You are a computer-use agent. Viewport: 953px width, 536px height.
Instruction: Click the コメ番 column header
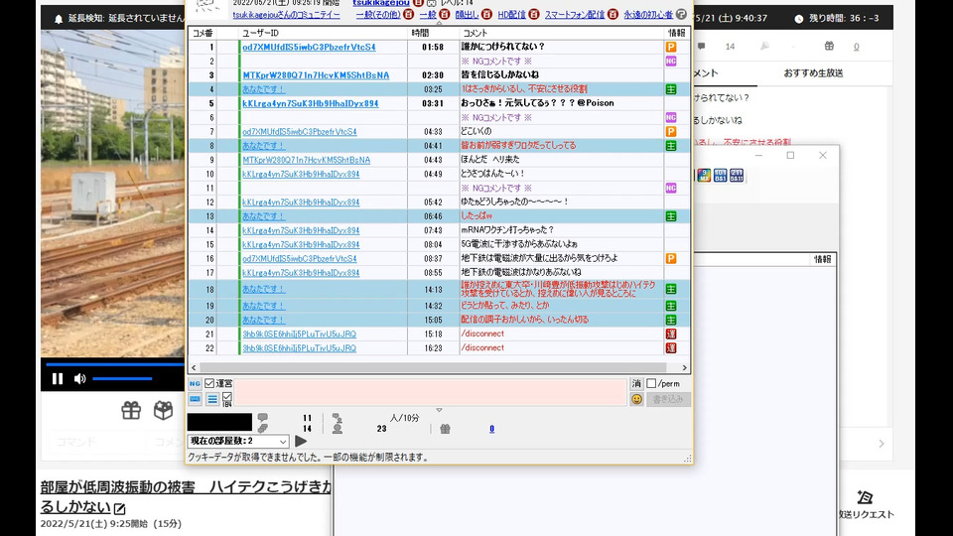click(x=203, y=33)
